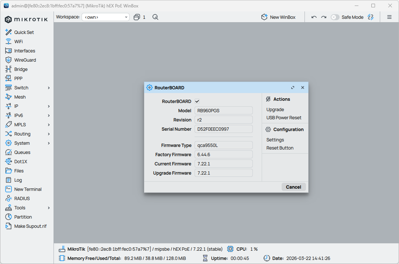The width and height of the screenshot is (399, 264).
Task: Click the Factory Firmware field 6.44.6
Action: [223, 155]
